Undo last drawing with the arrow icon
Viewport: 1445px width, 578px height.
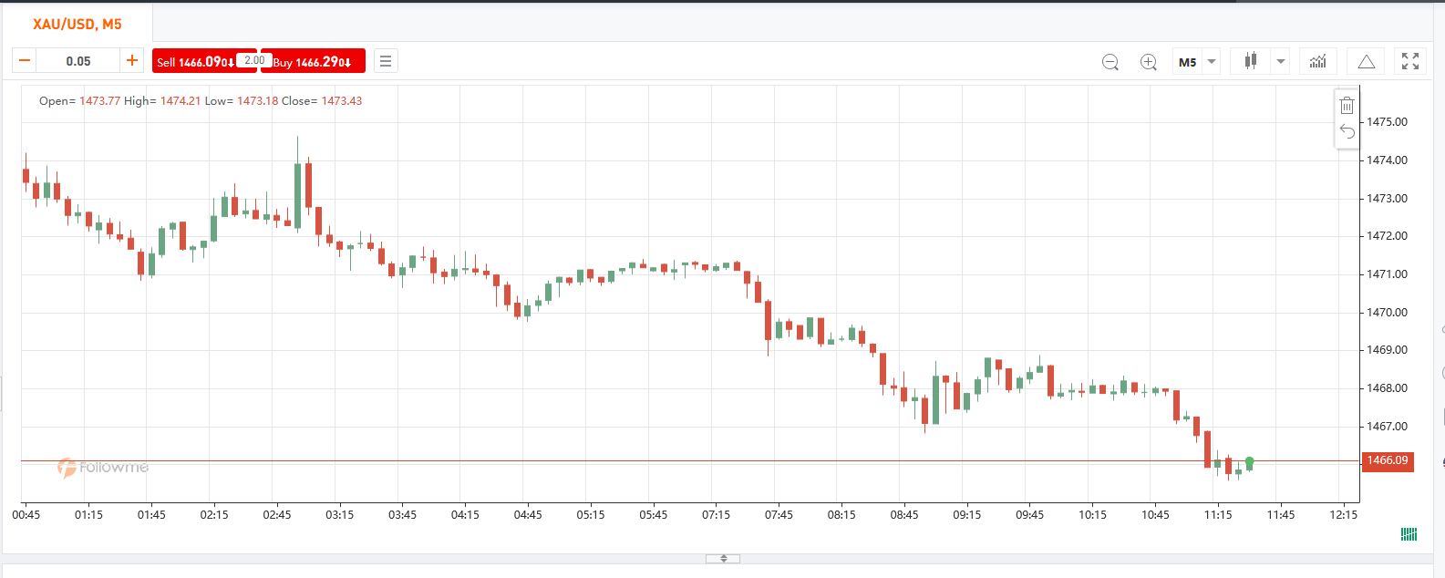(1347, 132)
